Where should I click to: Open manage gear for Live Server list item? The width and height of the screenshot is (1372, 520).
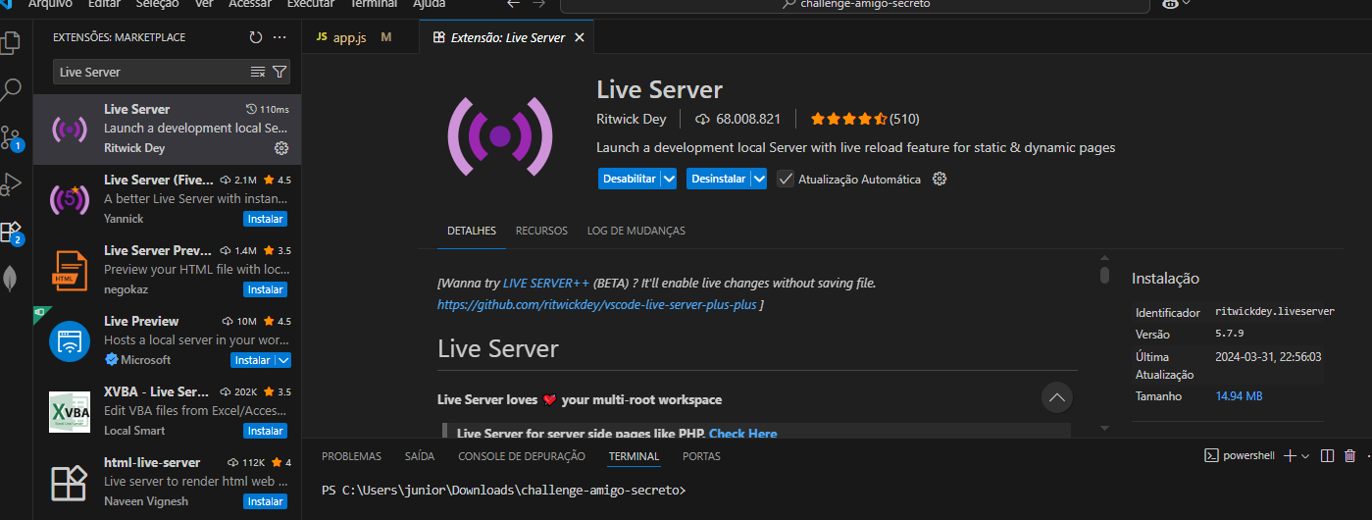281,148
